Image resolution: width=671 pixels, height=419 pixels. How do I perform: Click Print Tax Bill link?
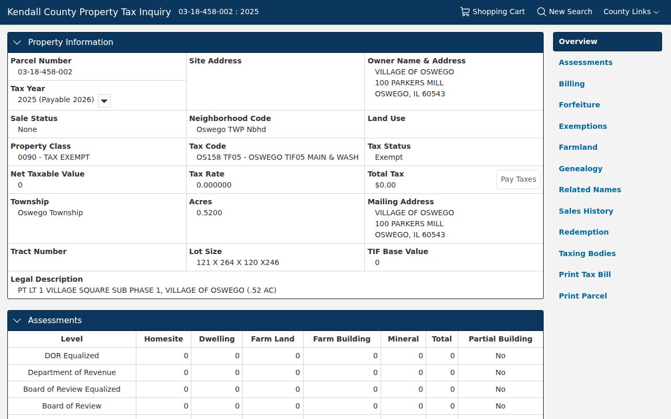[x=585, y=274]
